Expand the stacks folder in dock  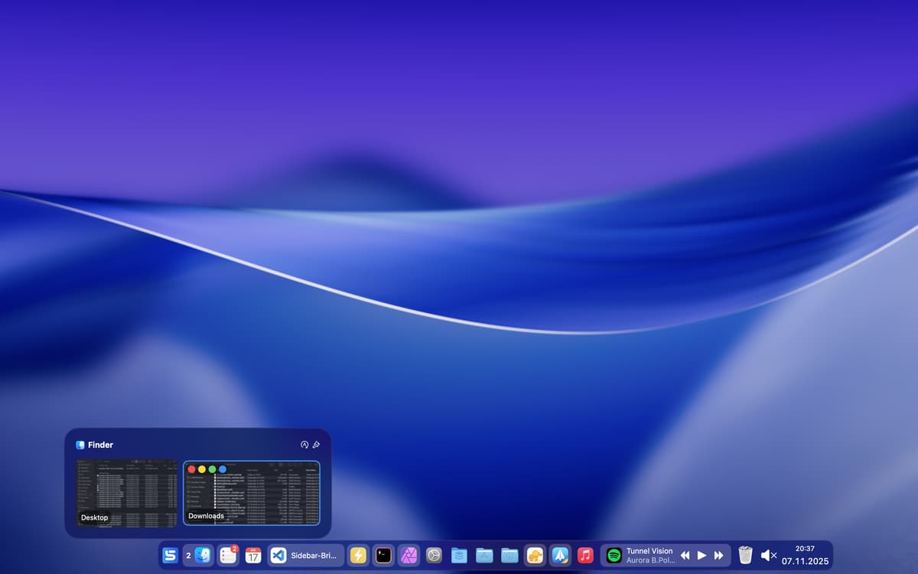click(x=459, y=556)
